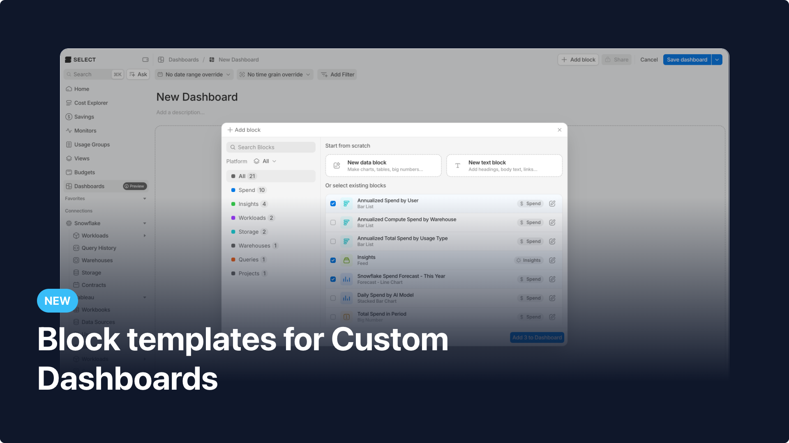789x443 pixels.
Task: Select the purple Workloads color dot
Action: (233, 218)
